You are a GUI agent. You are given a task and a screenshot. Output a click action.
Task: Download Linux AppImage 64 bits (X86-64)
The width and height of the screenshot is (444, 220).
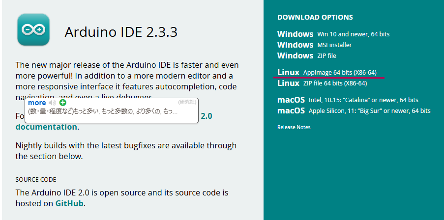327,73
